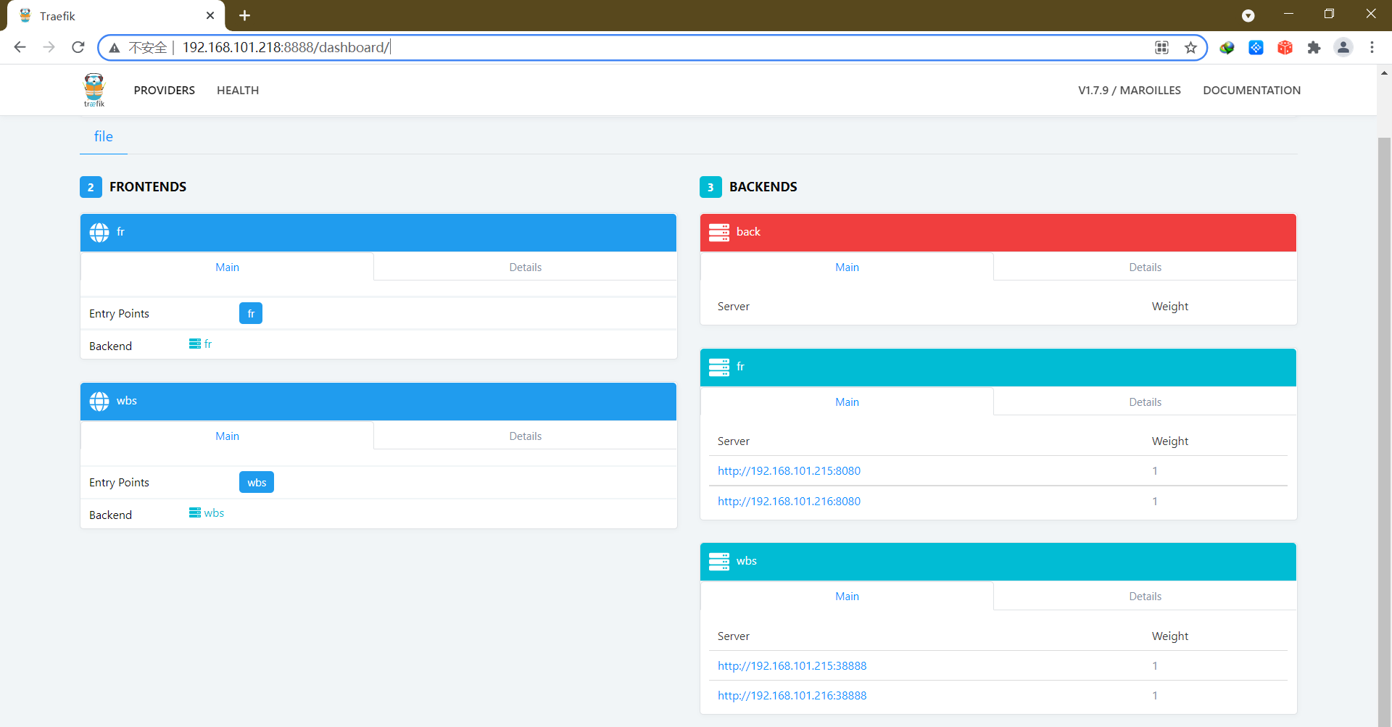Viewport: 1392px width, 727px height.
Task: Select the file provider tab
Action: point(103,136)
